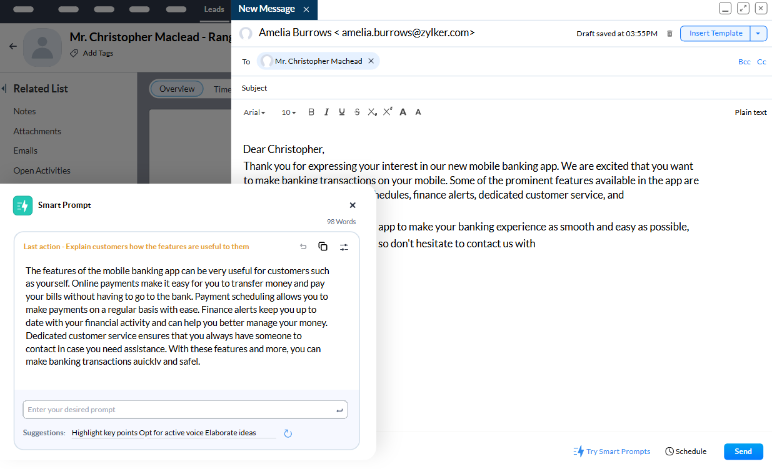Schedule the email for later
Screen dimensions: 772x469
686,452
